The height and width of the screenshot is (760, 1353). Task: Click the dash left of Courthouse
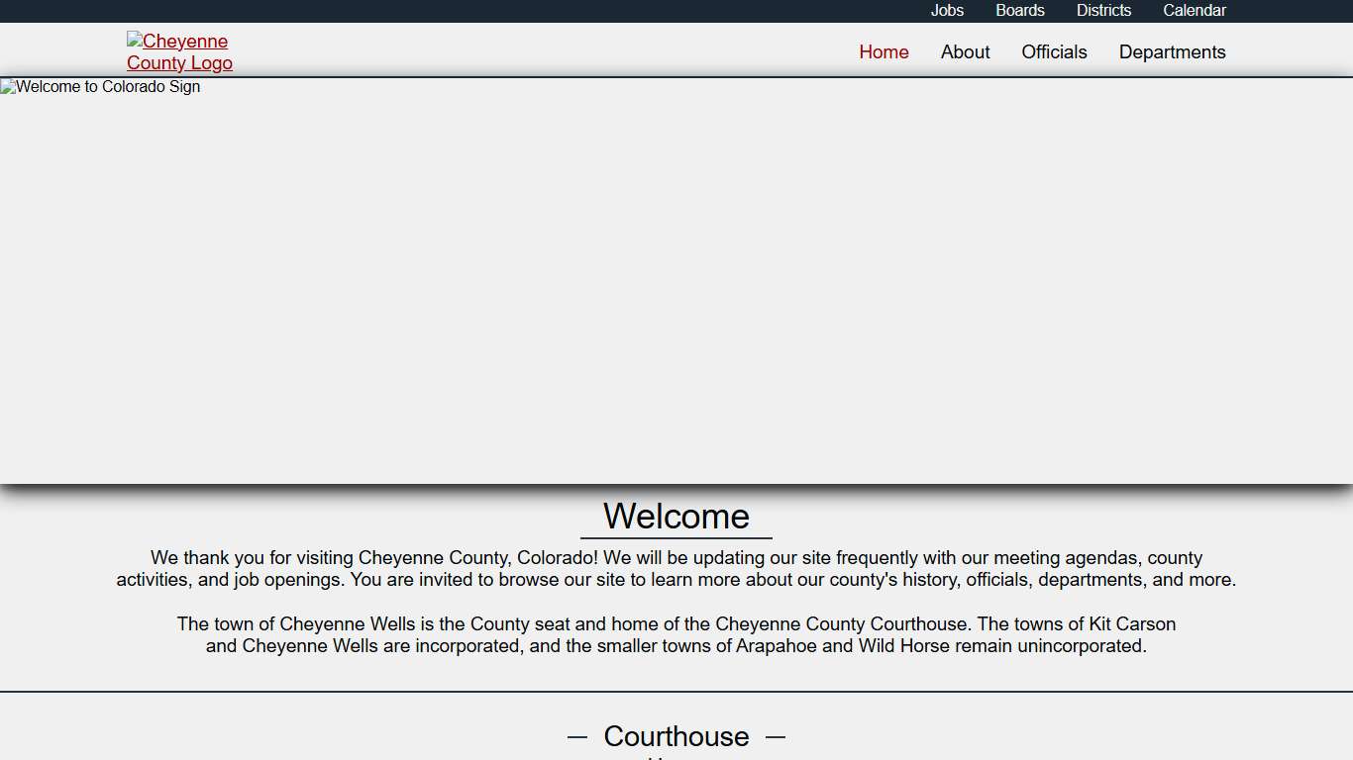point(577,737)
